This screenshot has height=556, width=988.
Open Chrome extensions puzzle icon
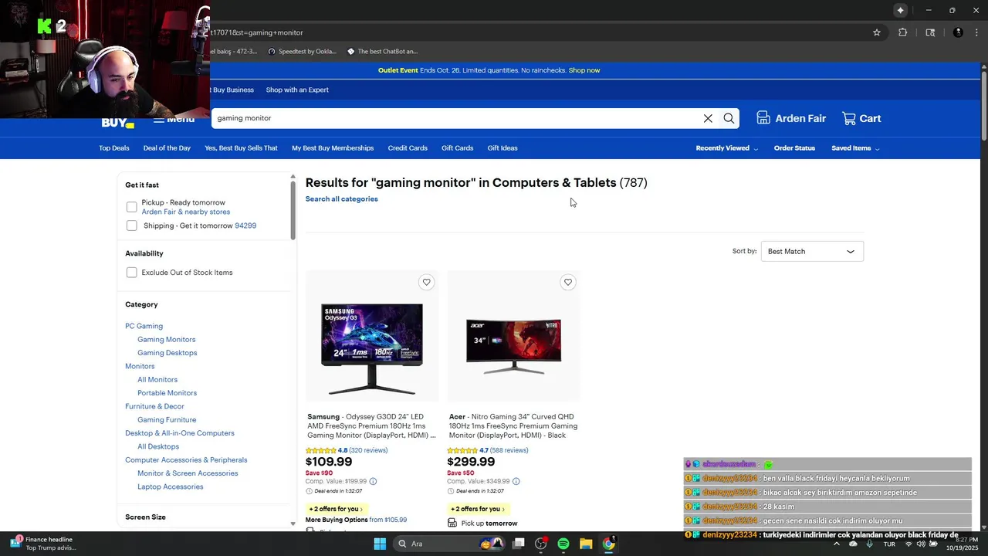pos(902,32)
